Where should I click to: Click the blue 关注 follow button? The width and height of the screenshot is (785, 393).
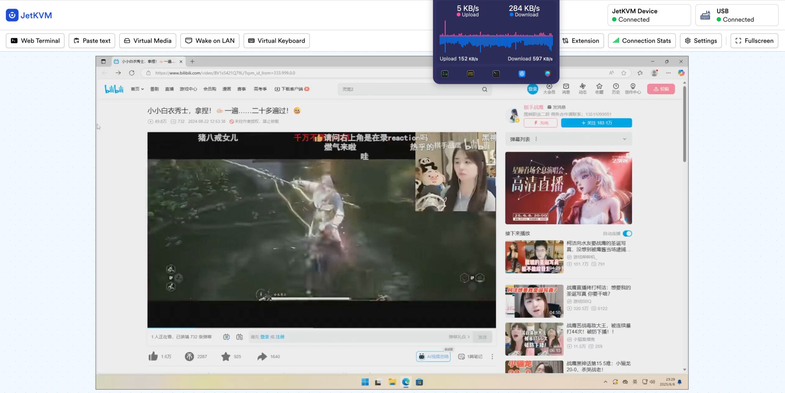(597, 123)
